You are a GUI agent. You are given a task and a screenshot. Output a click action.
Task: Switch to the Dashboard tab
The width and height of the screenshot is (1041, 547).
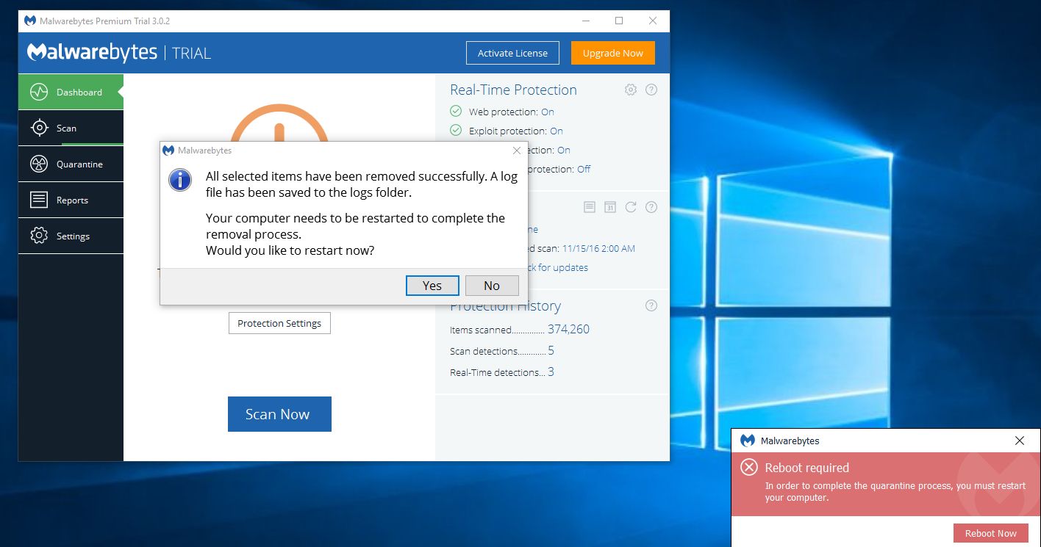(x=71, y=92)
